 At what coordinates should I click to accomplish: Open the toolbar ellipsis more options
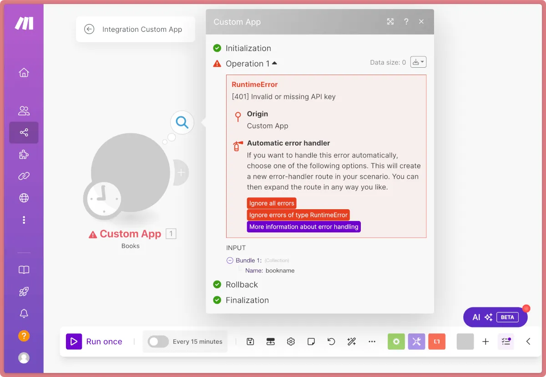(x=372, y=342)
